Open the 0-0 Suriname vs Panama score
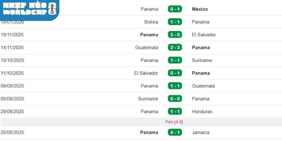 [x=175, y=99]
